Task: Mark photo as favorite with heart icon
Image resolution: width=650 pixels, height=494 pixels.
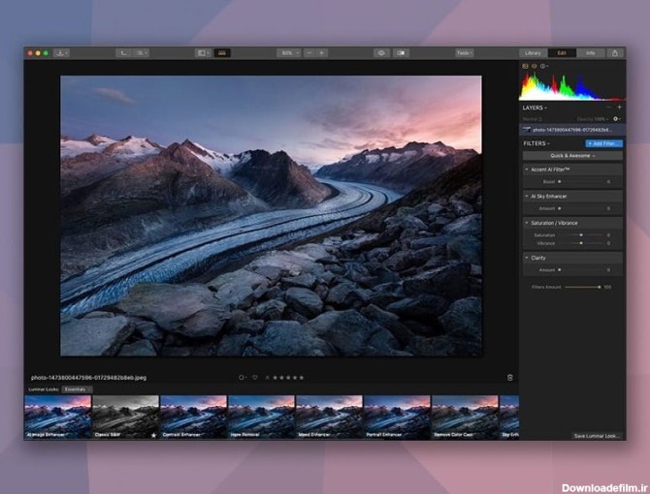Action: [254, 377]
